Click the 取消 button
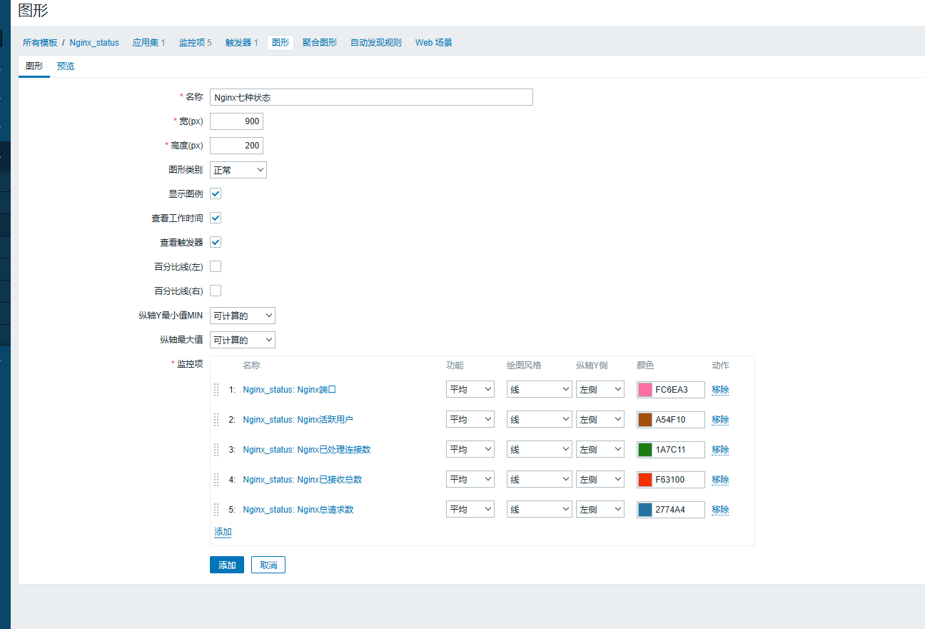The height and width of the screenshot is (629, 925). pyautogui.click(x=268, y=565)
